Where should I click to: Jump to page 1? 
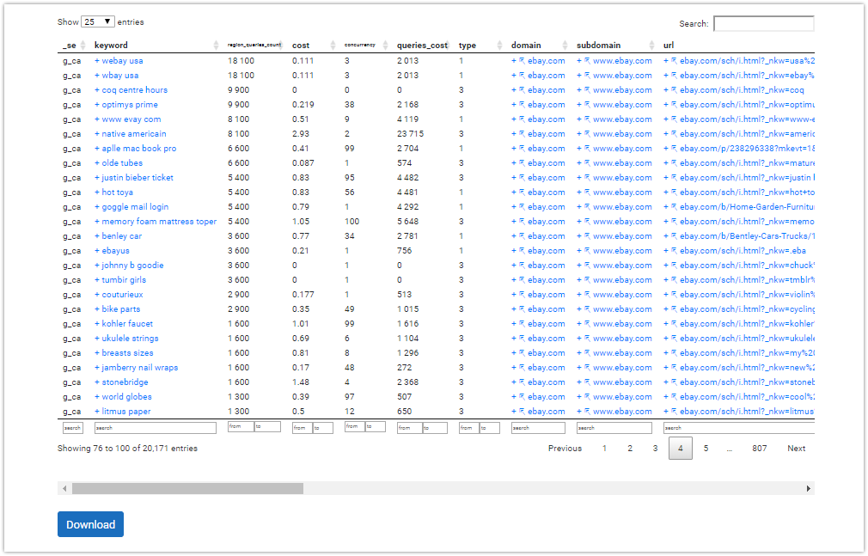[604, 449]
